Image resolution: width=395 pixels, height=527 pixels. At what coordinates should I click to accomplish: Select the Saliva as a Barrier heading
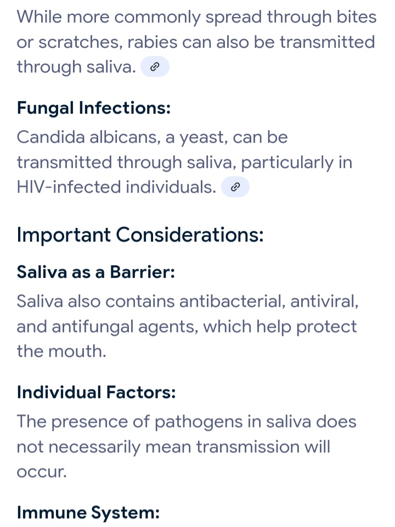point(95,272)
